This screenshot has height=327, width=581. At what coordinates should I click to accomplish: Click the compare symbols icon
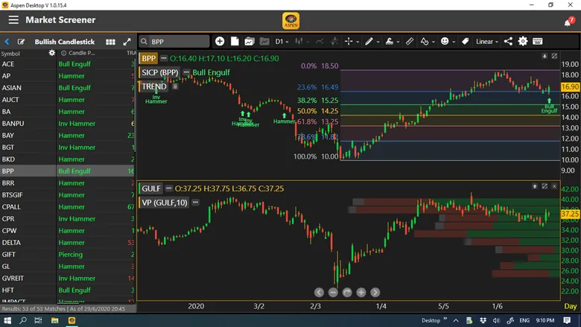334,42
